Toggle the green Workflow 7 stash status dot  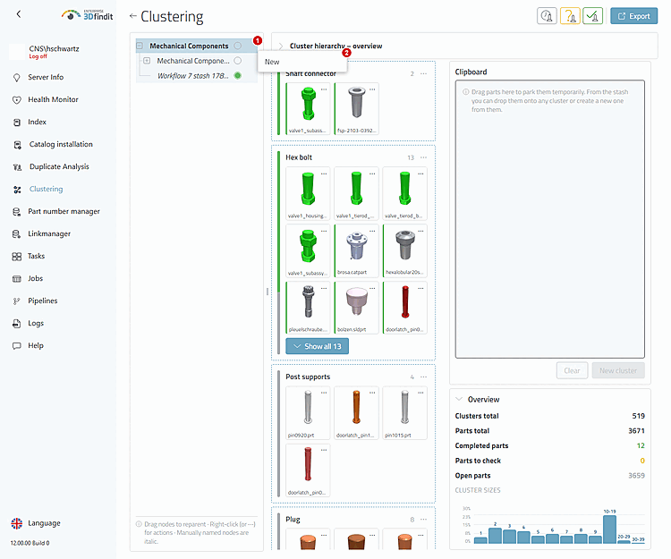click(x=237, y=76)
